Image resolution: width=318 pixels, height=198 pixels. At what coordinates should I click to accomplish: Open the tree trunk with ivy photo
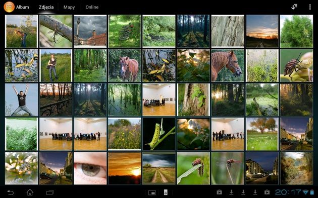pyautogui.click(x=193, y=100)
